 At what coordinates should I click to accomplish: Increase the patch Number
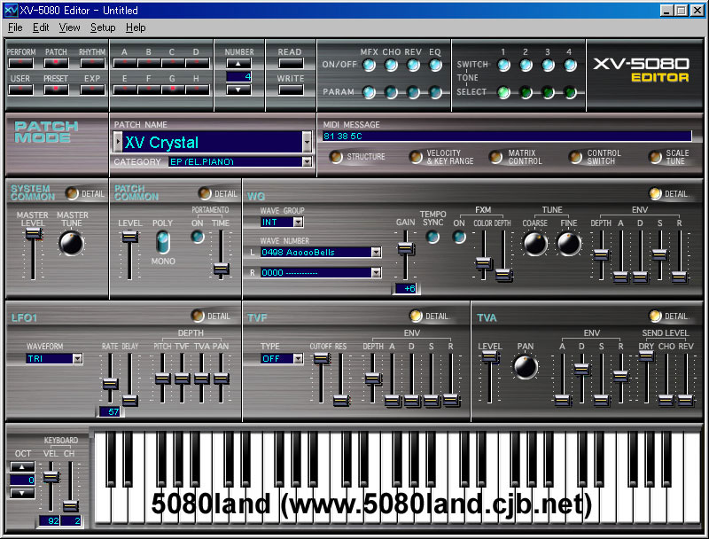click(x=238, y=63)
